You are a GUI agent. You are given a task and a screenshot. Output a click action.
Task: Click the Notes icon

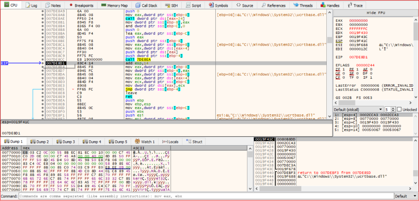(47, 5)
